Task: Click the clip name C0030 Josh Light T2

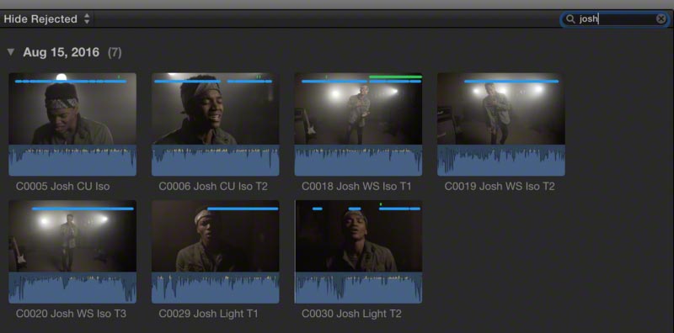Action: [351, 314]
